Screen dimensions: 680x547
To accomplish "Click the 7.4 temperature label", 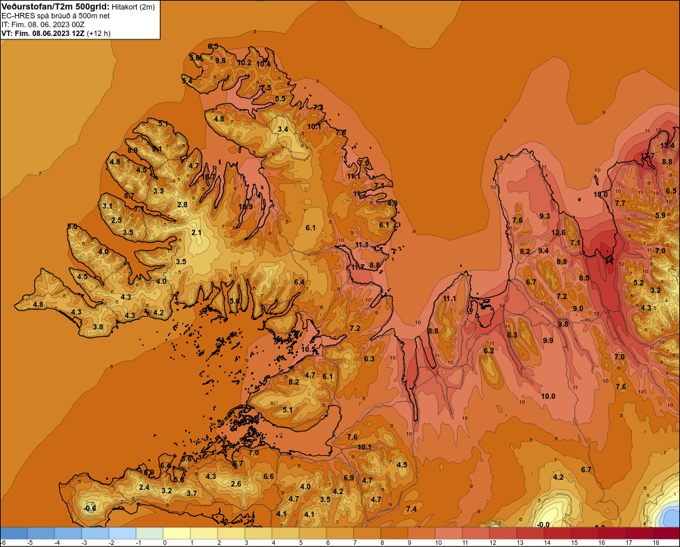I will pyautogui.click(x=411, y=508).
